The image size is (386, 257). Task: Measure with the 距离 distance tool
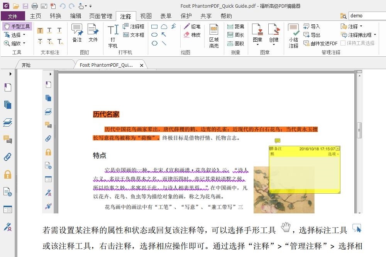click(x=235, y=26)
